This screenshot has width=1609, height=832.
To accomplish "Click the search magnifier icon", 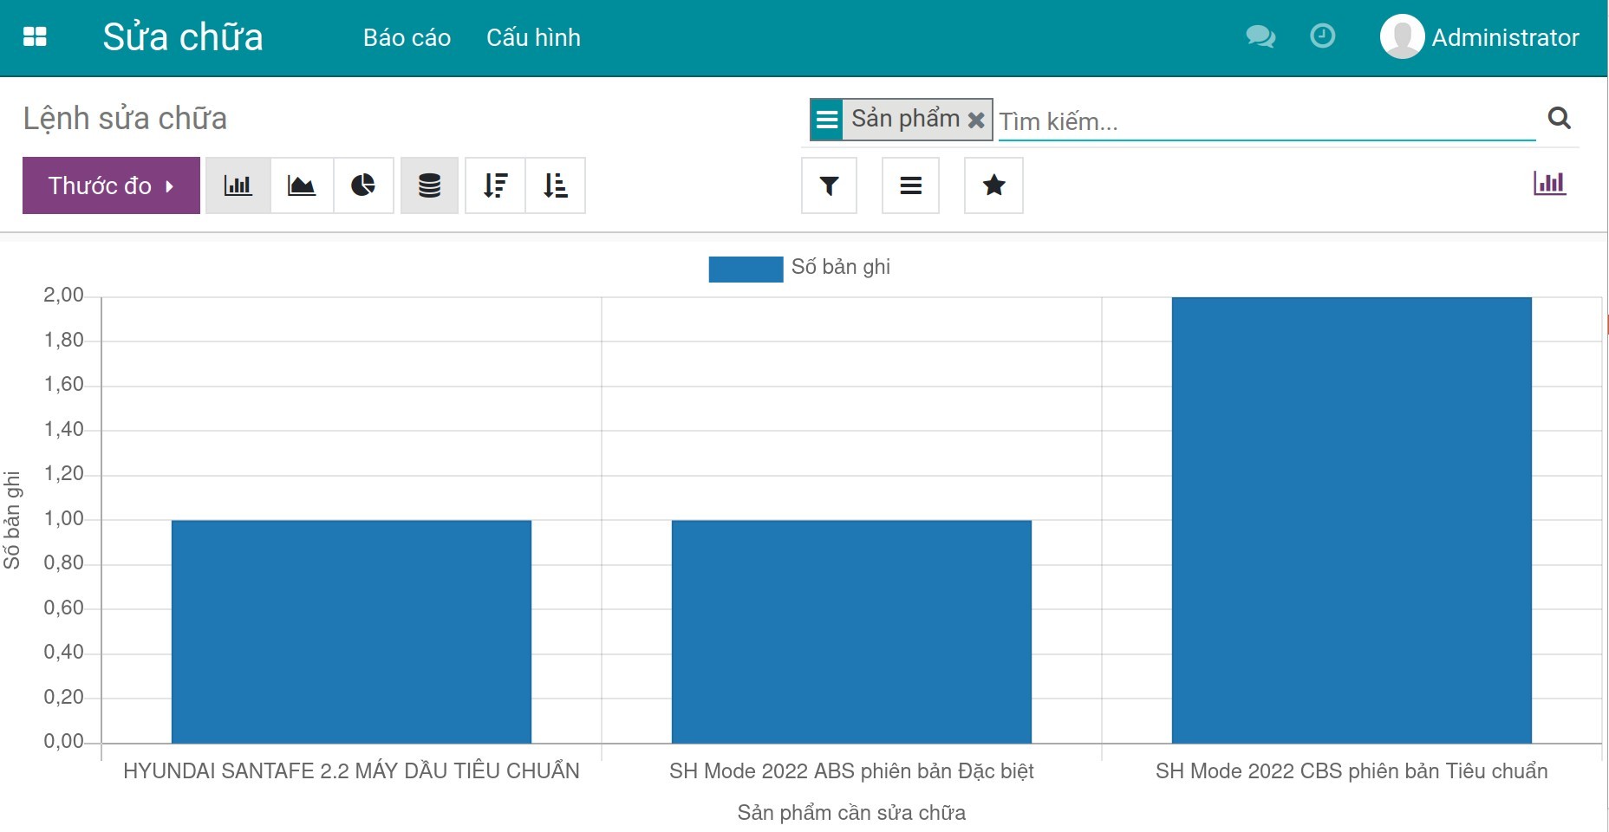I will coord(1559,118).
